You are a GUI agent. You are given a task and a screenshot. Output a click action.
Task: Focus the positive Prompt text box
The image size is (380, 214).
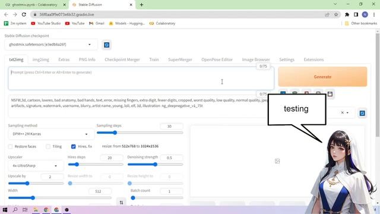pos(141,78)
